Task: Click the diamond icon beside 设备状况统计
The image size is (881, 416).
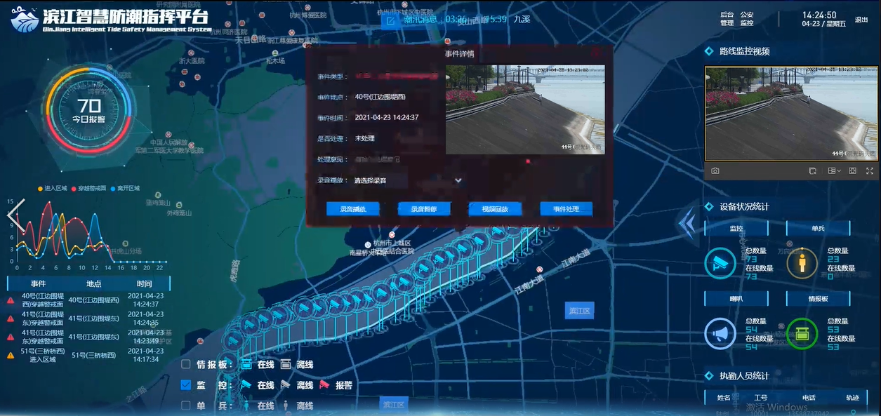Action: (x=710, y=206)
